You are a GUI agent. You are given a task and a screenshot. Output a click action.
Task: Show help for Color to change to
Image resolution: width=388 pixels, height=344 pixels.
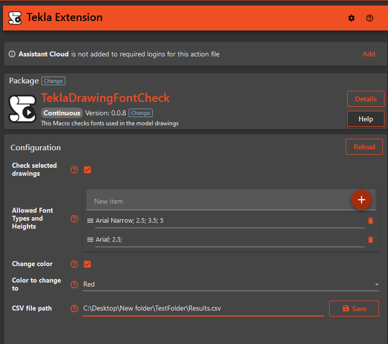click(x=74, y=285)
